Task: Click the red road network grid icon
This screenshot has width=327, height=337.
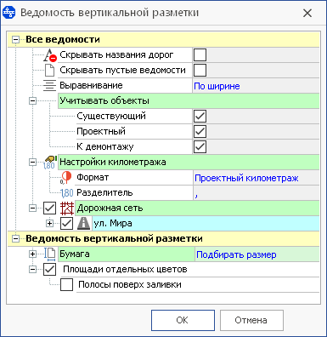Action: coord(67,208)
